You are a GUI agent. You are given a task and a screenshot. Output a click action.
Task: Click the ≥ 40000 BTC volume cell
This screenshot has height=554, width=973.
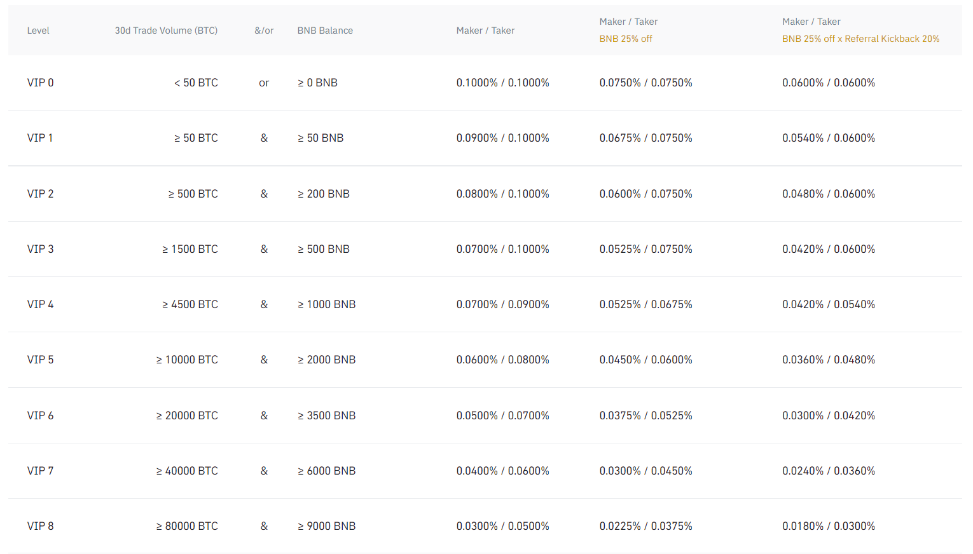point(187,471)
